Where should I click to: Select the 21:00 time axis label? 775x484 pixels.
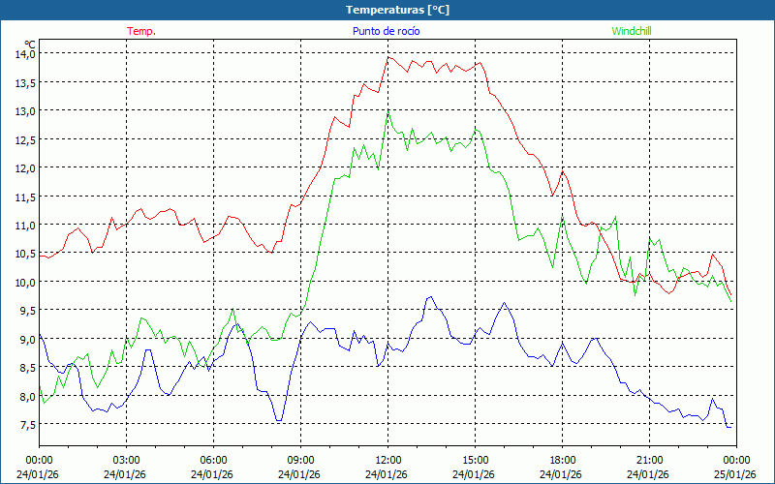point(649,460)
